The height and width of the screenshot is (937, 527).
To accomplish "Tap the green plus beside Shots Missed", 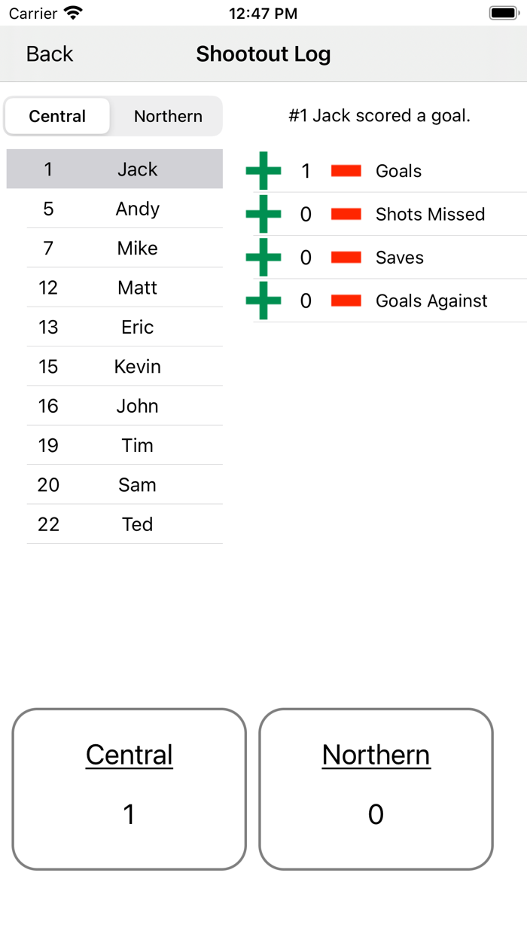I will click(x=263, y=214).
